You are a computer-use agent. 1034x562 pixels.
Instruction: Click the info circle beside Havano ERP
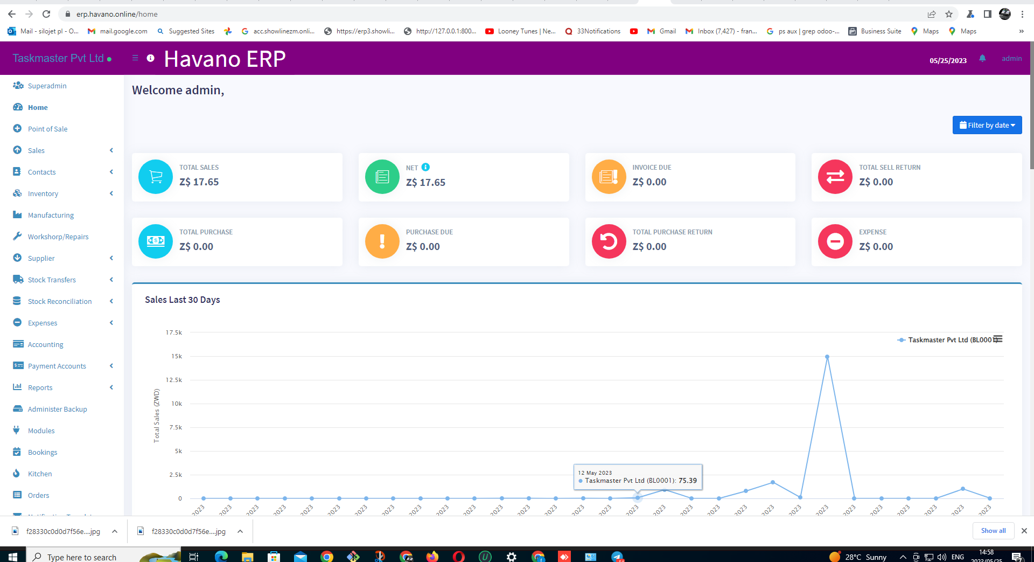pos(151,58)
